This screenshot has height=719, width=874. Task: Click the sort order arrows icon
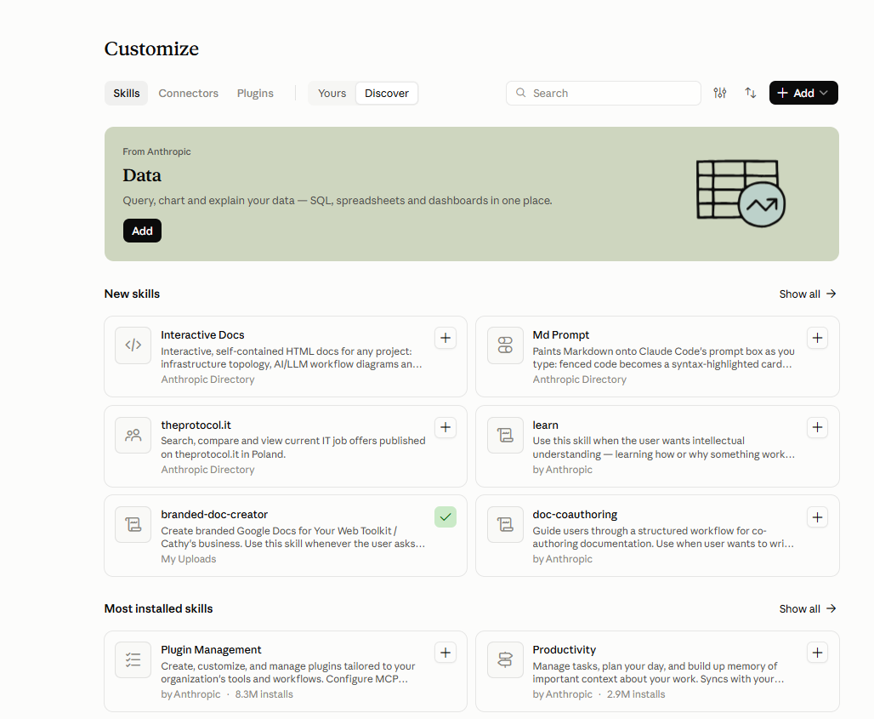pyautogui.click(x=750, y=93)
